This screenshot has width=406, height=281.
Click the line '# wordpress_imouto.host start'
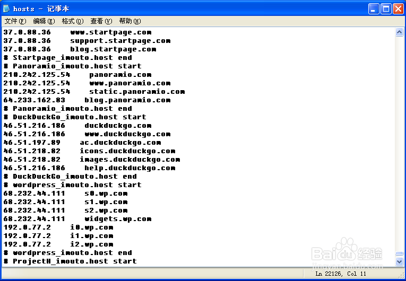[x=73, y=185]
